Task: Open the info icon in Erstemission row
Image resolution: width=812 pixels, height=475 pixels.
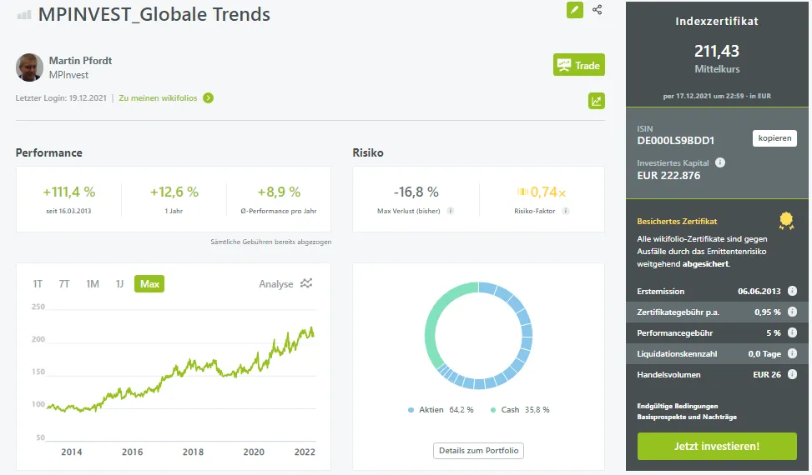Action: click(792, 291)
